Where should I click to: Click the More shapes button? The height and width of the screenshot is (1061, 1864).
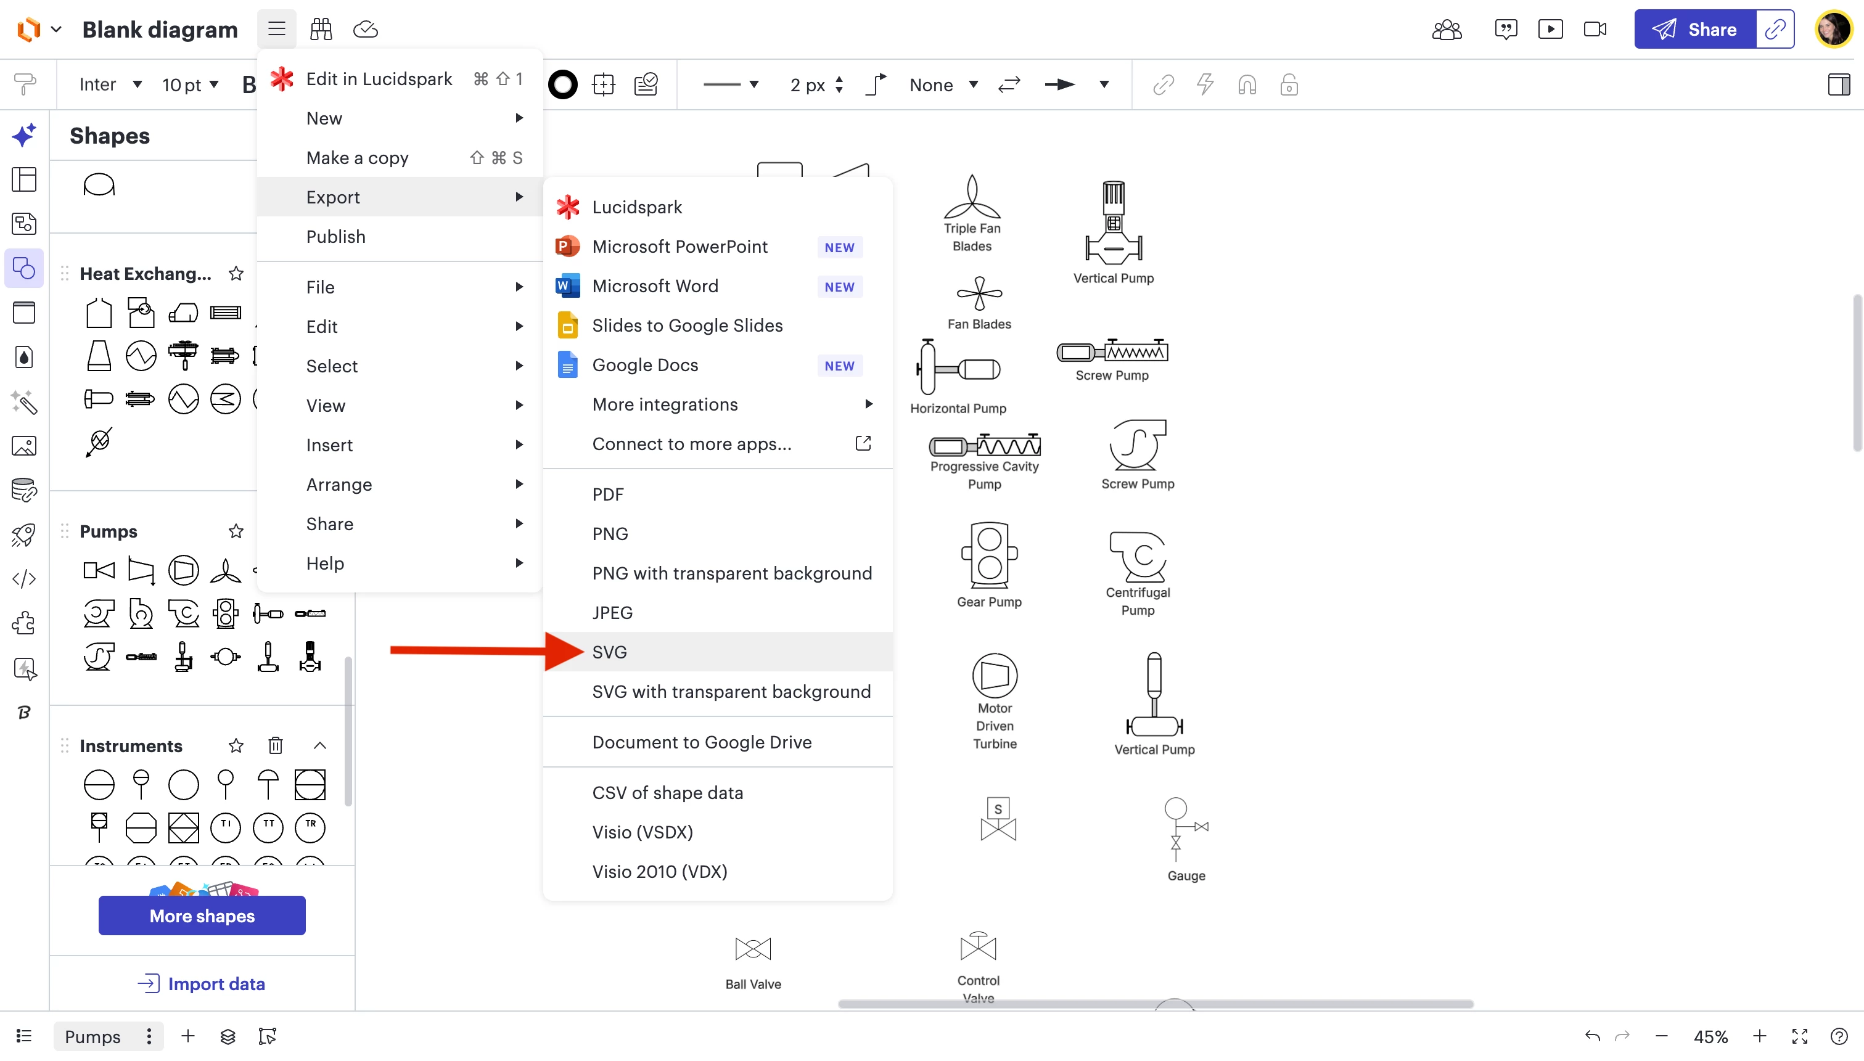[x=202, y=916]
